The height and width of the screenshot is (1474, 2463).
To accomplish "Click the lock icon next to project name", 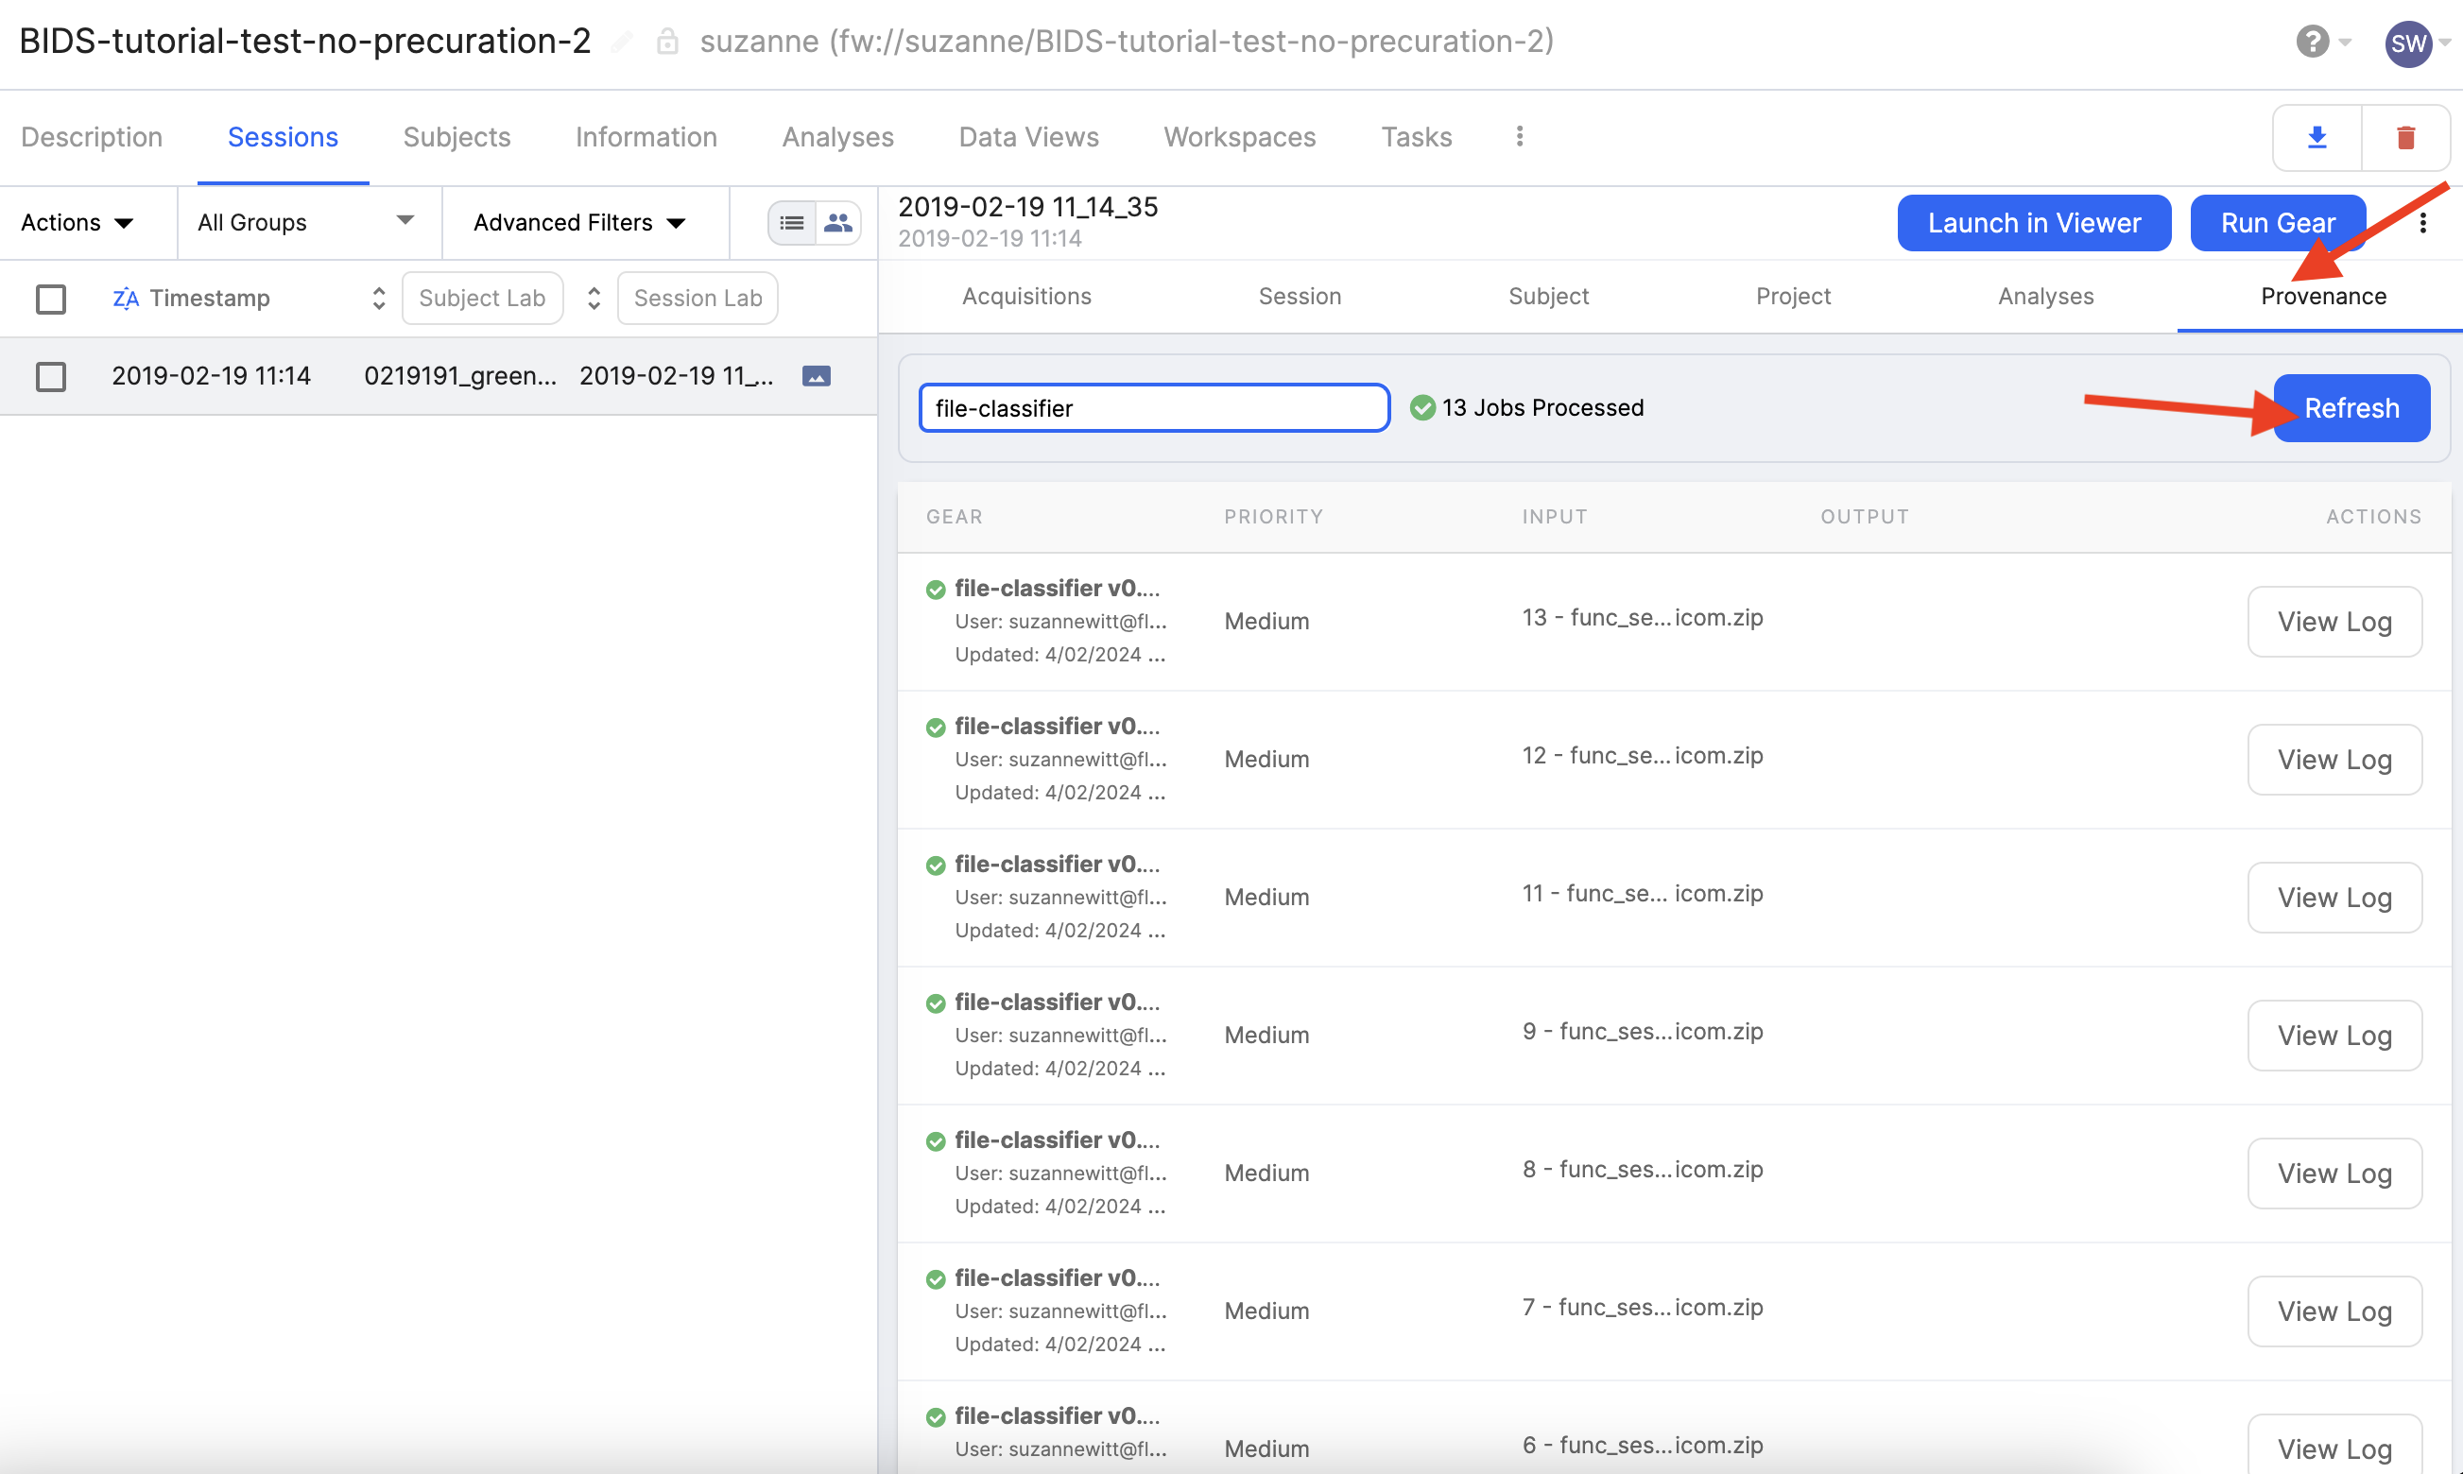I will pyautogui.click(x=667, y=42).
